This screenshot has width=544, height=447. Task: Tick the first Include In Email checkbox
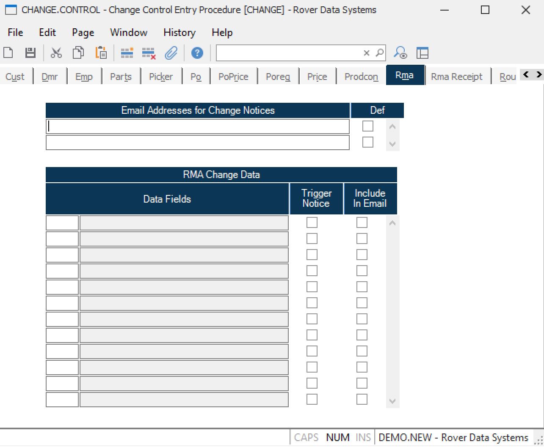coord(362,222)
